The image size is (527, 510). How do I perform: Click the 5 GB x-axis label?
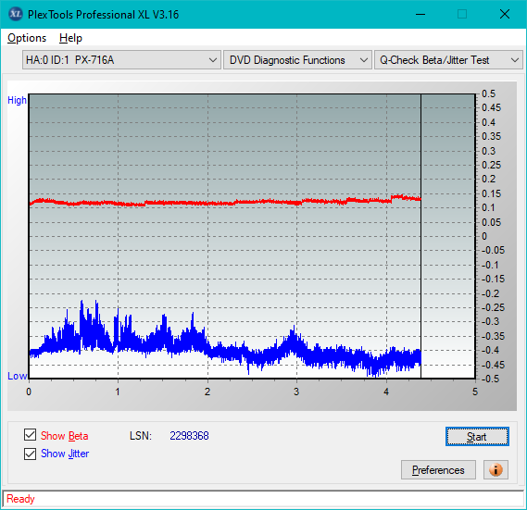475,392
